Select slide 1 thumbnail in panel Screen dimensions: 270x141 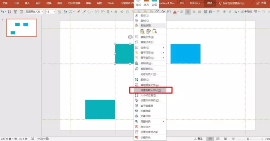(x=21, y=28)
